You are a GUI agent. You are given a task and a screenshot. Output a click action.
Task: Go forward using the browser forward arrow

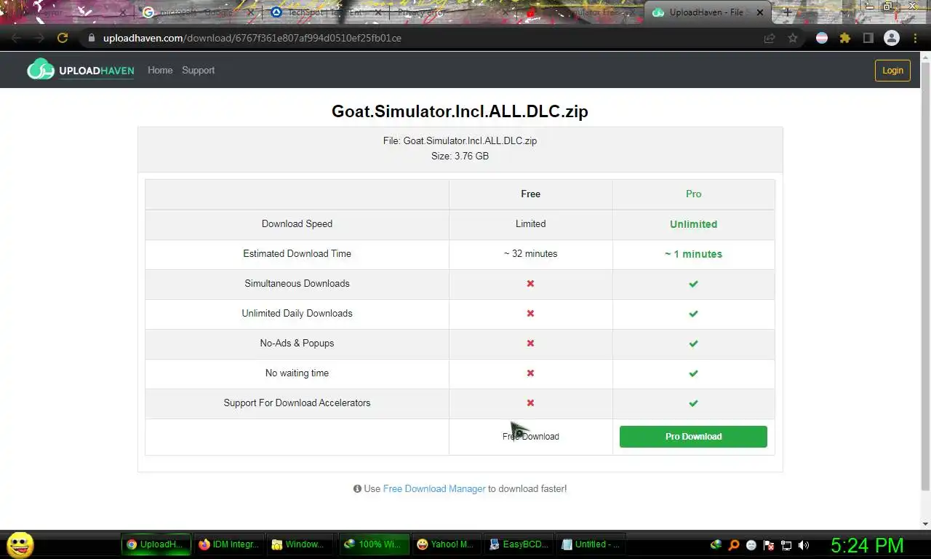click(x=39, y=38)
